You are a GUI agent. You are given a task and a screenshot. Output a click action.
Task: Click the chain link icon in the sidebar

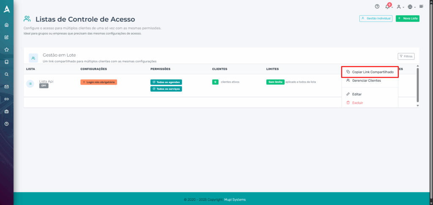coord(6,99)
